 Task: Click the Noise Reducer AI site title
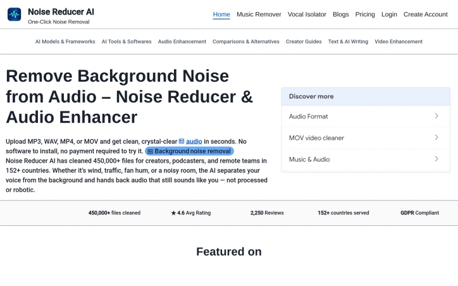click(61, 11)
